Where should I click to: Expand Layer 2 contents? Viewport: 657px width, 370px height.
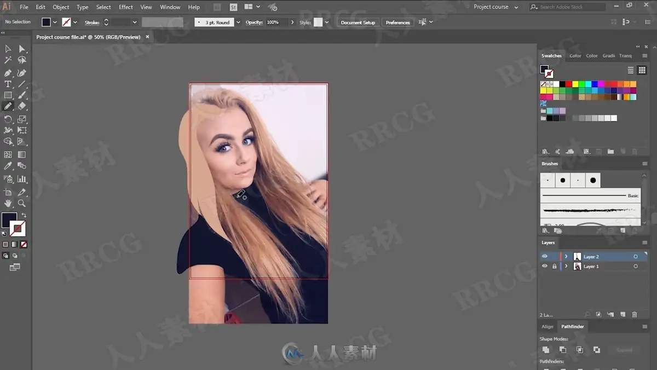566,256
